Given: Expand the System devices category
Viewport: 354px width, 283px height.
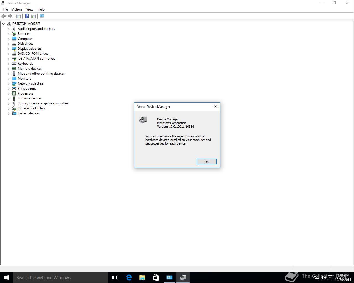Looking at the screenshot, I should (9, 113).
